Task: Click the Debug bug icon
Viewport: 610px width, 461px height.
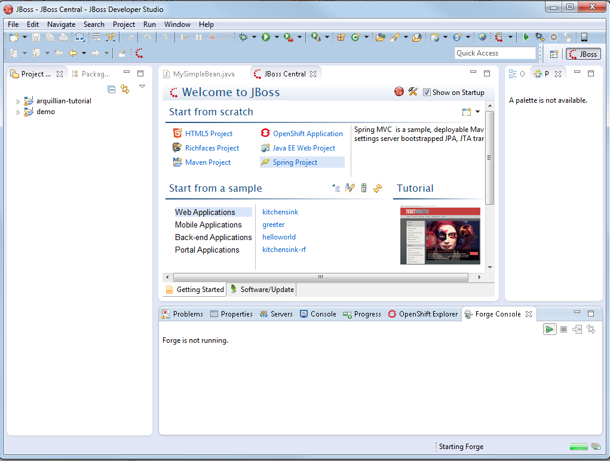Action: (x=244, y=37)
